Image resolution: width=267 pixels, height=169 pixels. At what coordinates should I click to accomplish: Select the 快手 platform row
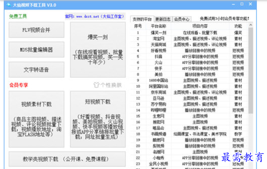(x=189, y=68)
